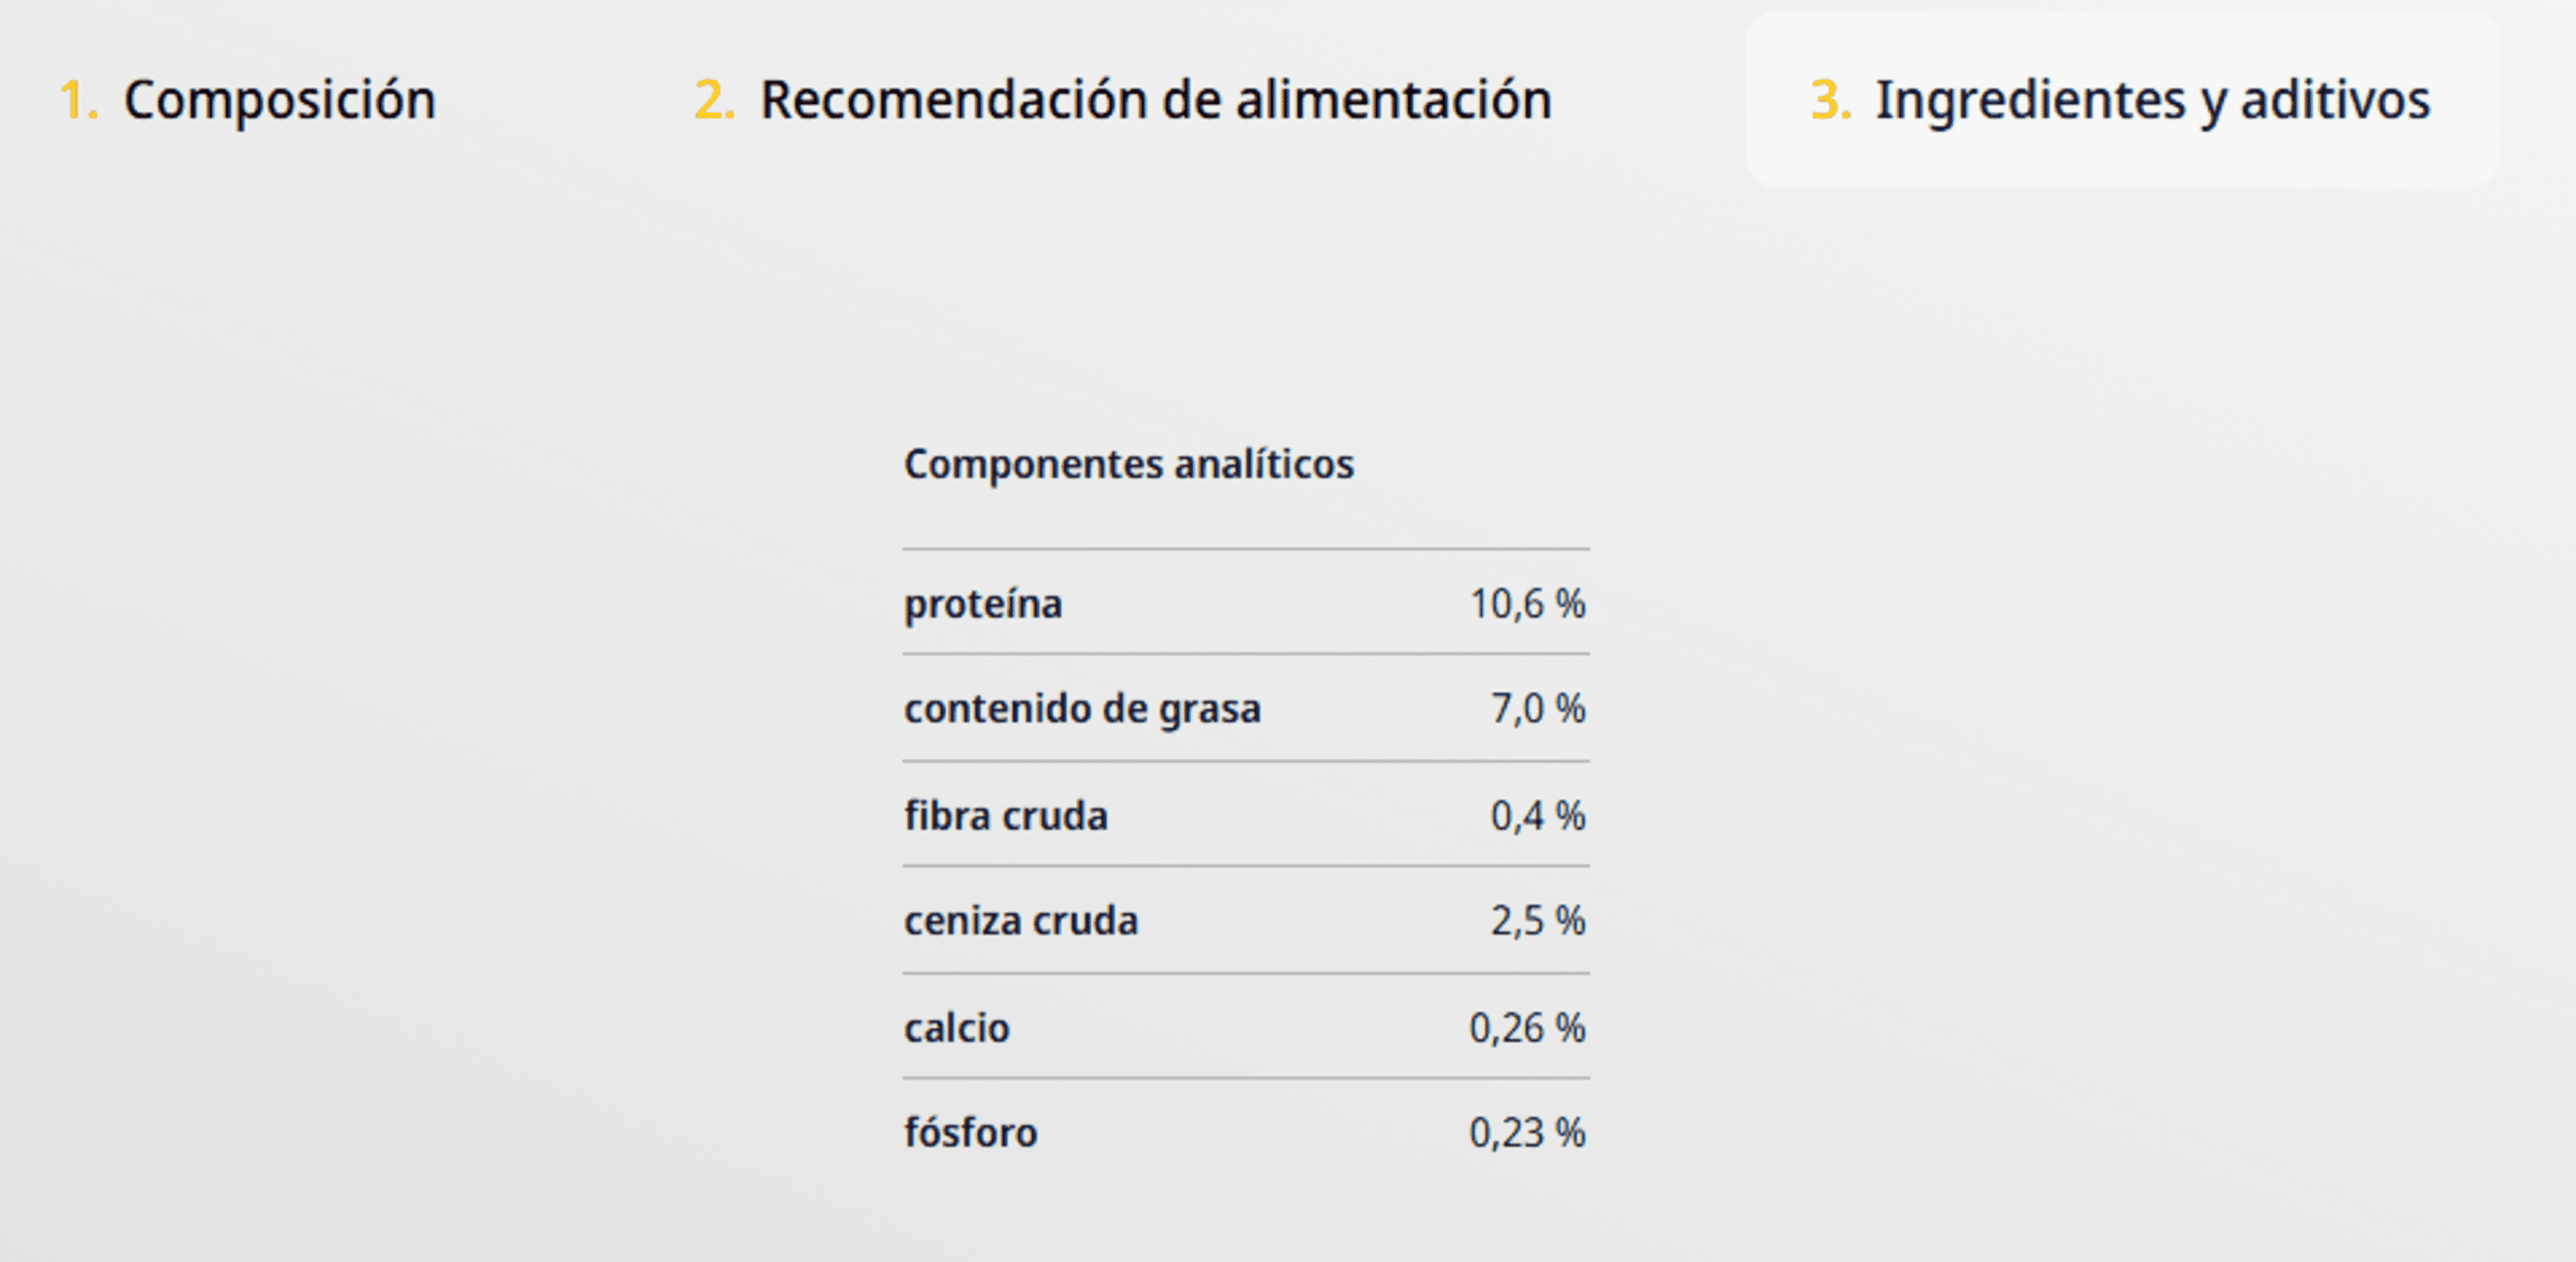Select the contenido de grasa label
This screenshot has width=2576, height=1262.
1083,709
